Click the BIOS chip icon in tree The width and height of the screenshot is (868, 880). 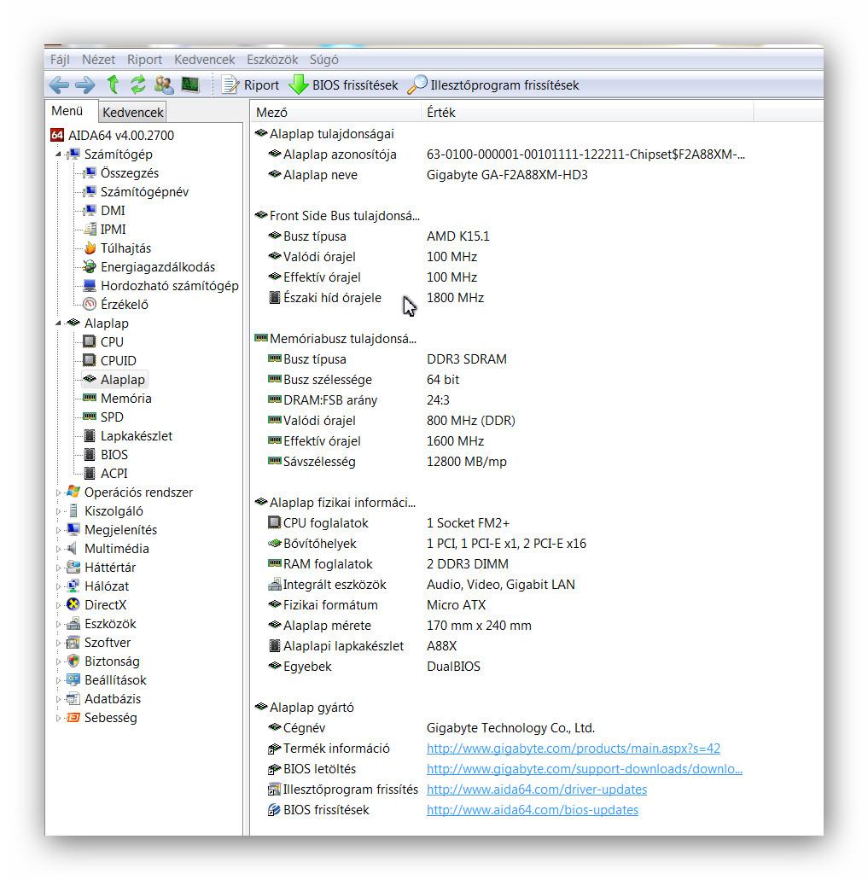tap(90, 455)
